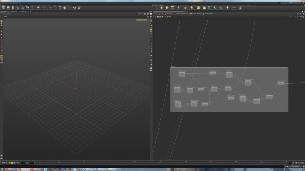Click the current frame number field
The height and width of the screenshot is (171, 305).
pos(22,163)
